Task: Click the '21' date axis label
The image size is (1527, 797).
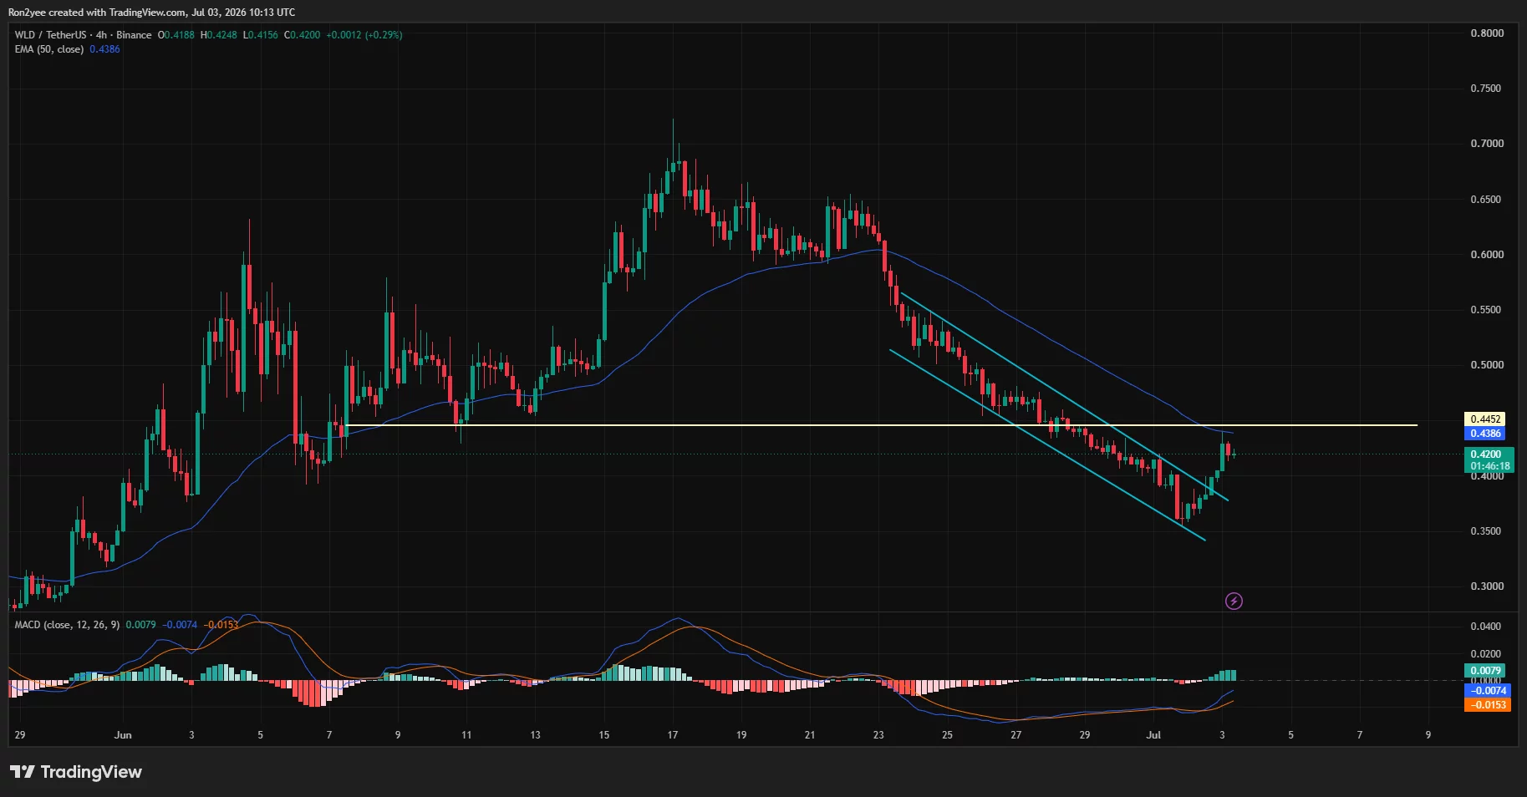Action: point(810,735)
